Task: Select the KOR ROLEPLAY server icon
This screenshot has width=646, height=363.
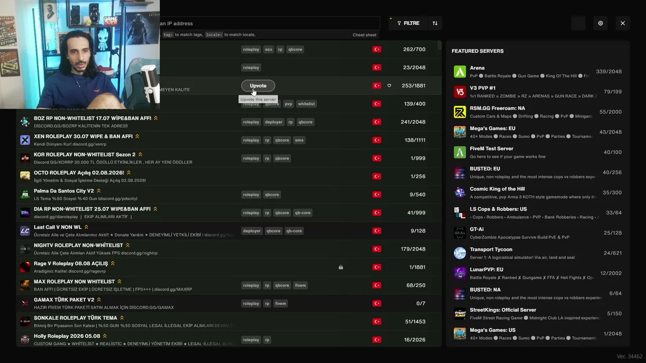Action: coord(25,158)
